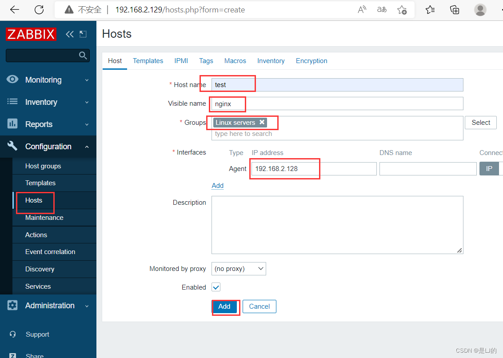Click the Reports bar chart icon

12,123
